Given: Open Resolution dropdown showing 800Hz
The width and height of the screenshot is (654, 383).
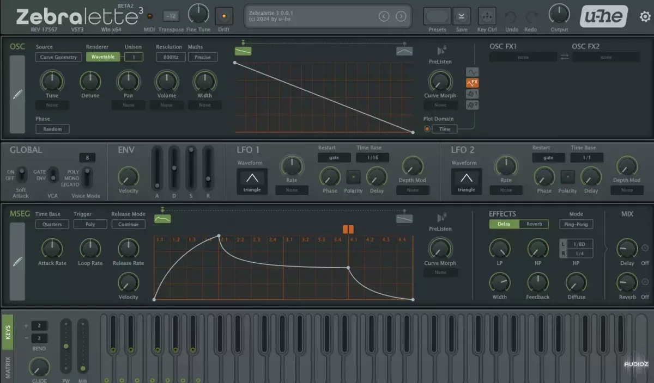Looking at the screenshot, I should point(171,57).
